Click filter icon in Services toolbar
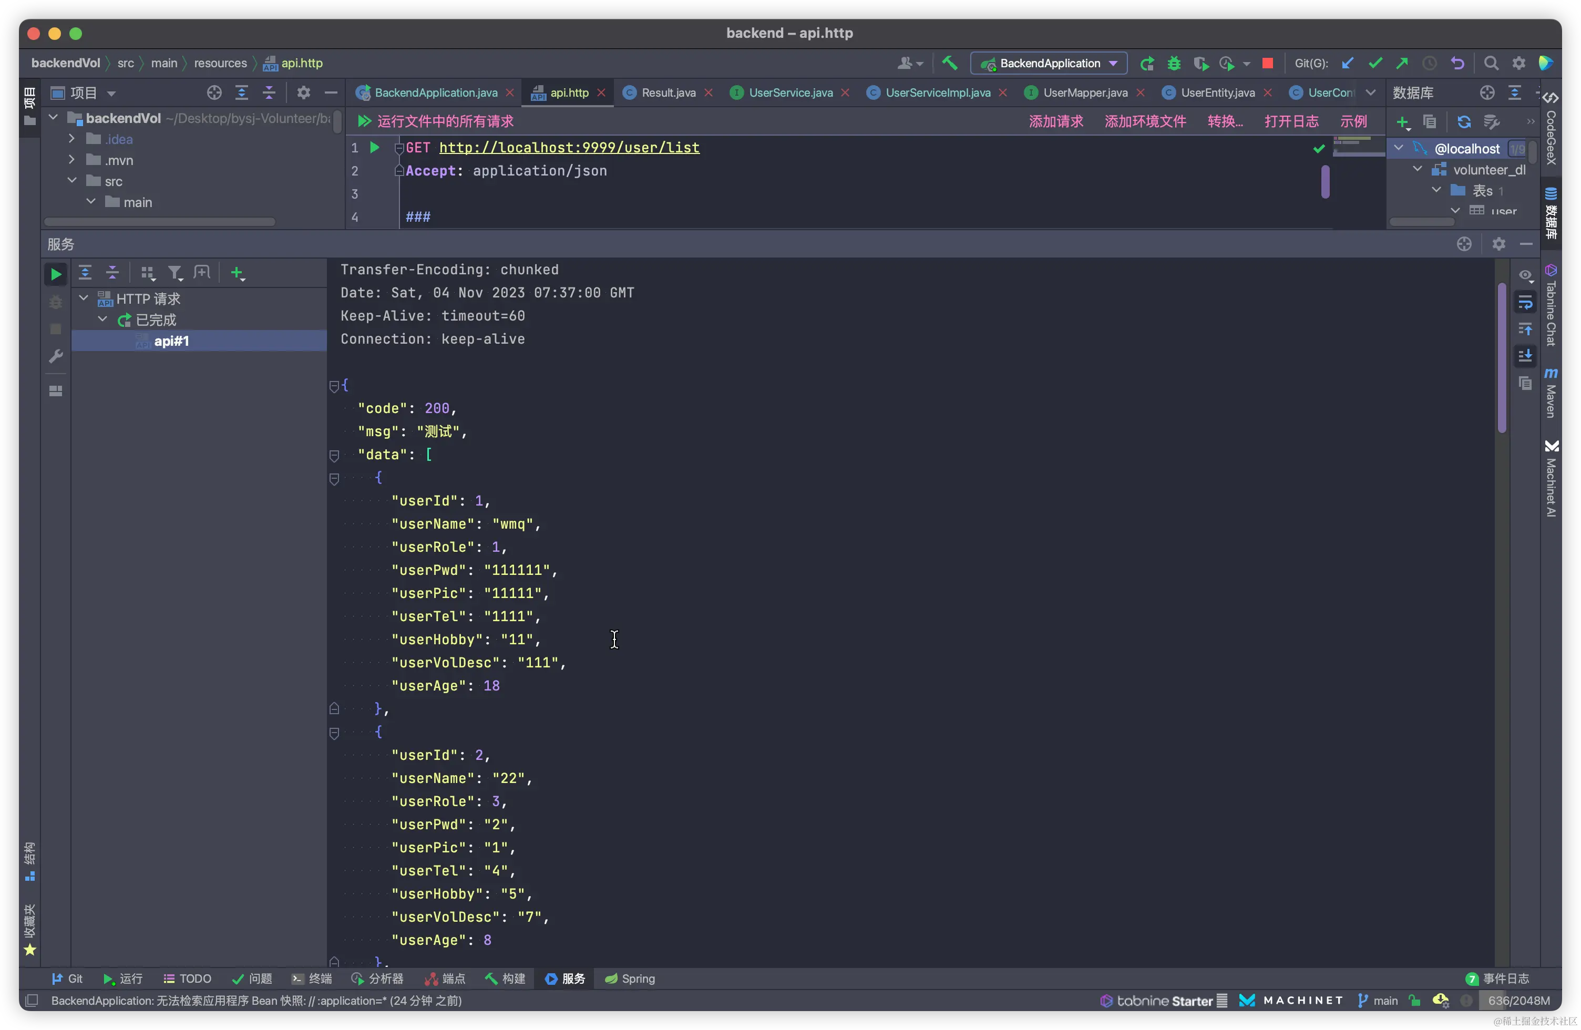 [x=174, y=273]
